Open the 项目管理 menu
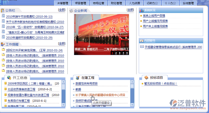Screen dimensions: 209x113 (80, 3)
